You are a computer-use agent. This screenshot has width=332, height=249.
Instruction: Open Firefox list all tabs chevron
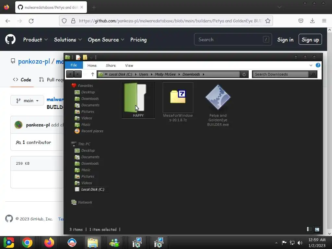pyautogui.click(x=279, y=7)
